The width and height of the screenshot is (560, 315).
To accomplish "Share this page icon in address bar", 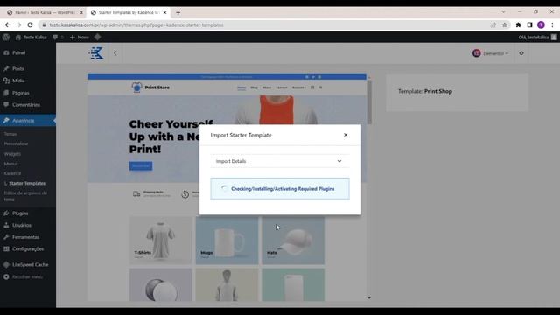I will click(x=493, y=25).
